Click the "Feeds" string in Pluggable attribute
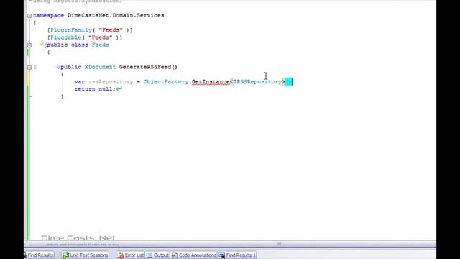The height and width of the screenshot is (259, 460). pos(101,37)
